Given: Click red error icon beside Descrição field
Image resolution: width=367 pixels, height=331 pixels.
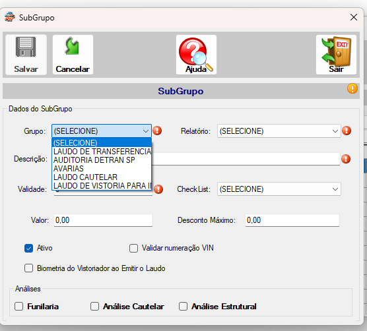Looking at the screenshot, I should click(346, 159).
